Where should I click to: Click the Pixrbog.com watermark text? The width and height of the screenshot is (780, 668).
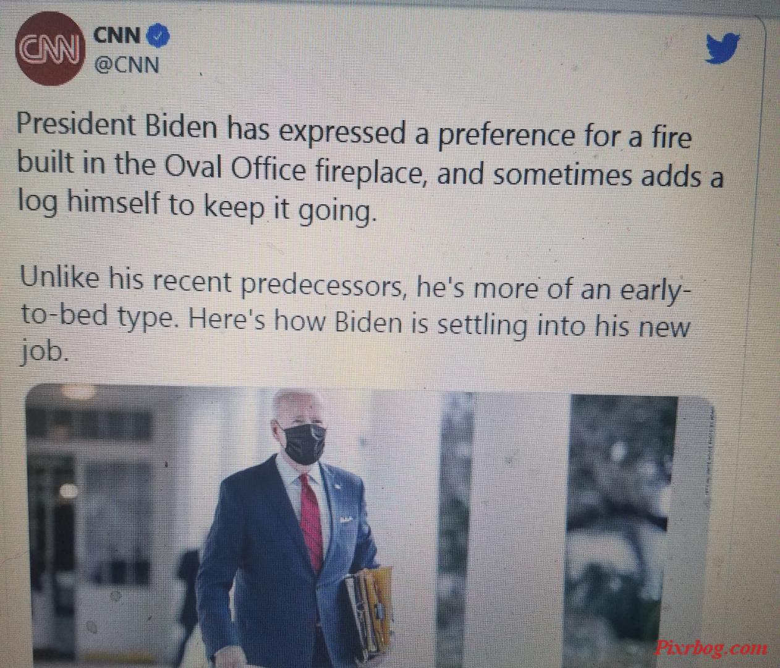coord(711,648)
